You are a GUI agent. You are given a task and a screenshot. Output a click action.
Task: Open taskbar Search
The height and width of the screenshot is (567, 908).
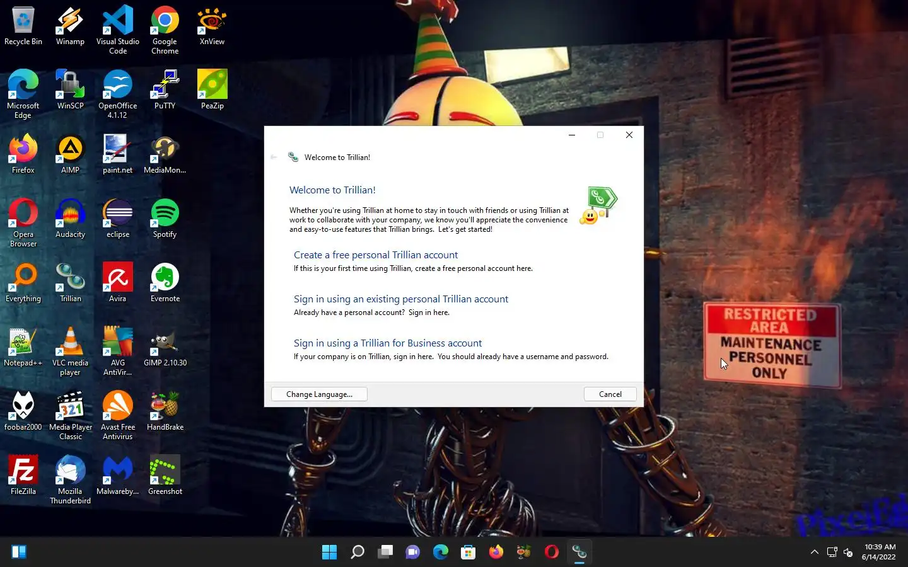click(x=357, y=552)
